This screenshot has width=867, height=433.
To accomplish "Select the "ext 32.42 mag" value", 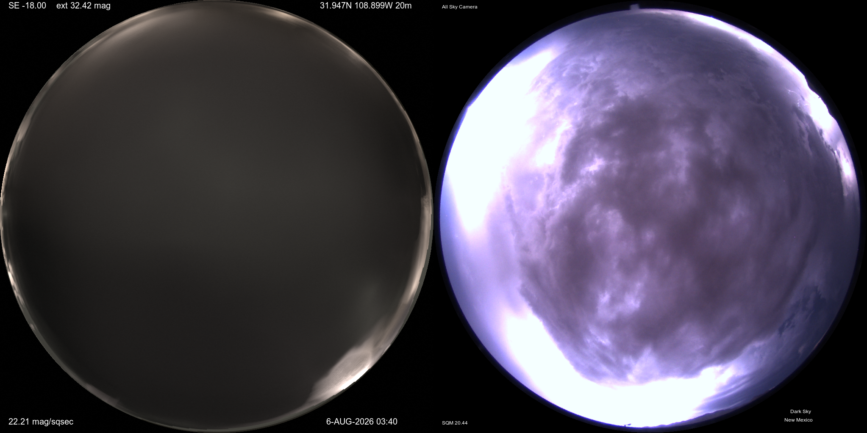I will pyautogui.click(x=83, y=6).
